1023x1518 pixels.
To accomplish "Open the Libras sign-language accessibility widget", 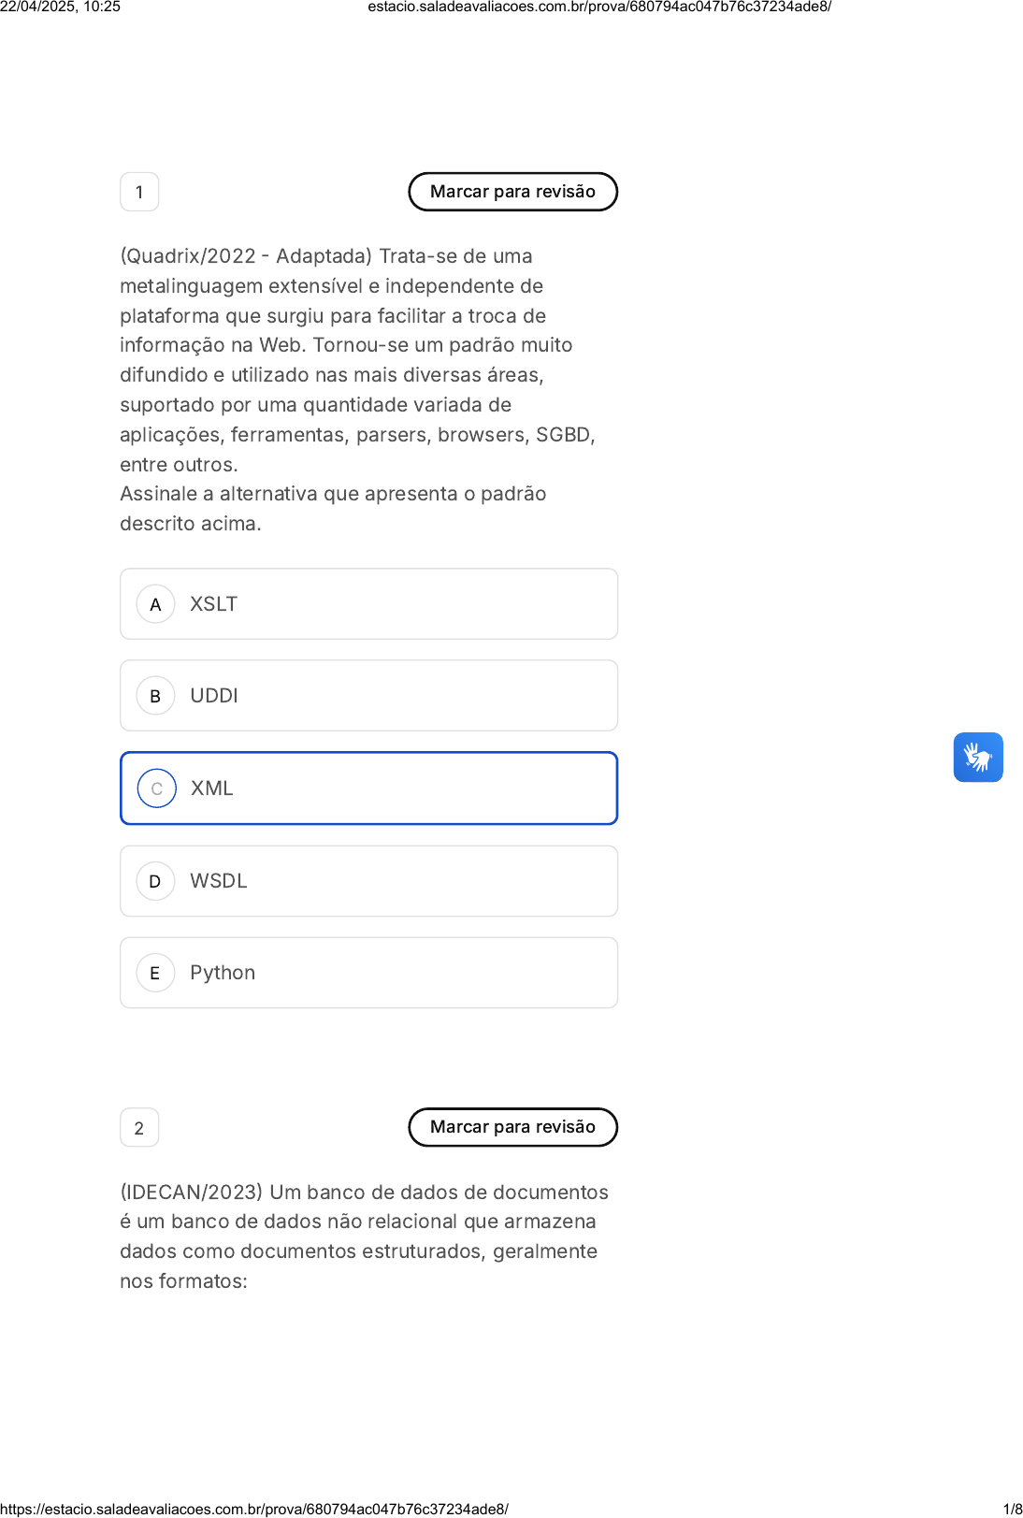I will click(978, 757).
